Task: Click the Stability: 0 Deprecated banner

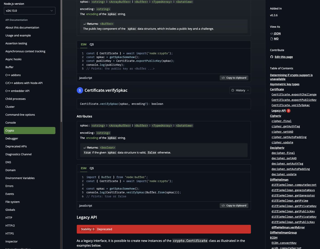Action: (x=164, y=229)
